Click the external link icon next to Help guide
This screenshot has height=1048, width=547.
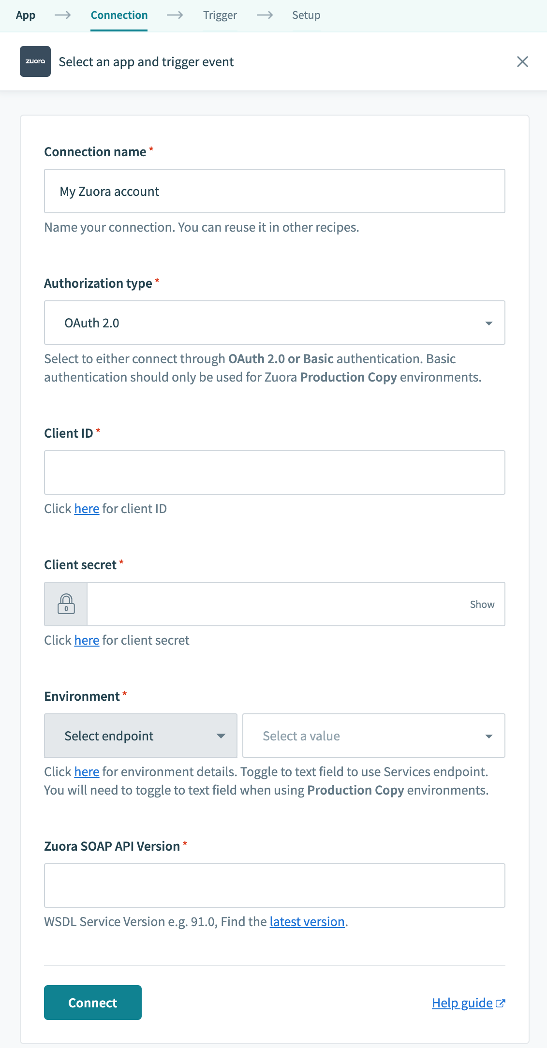501,1003
